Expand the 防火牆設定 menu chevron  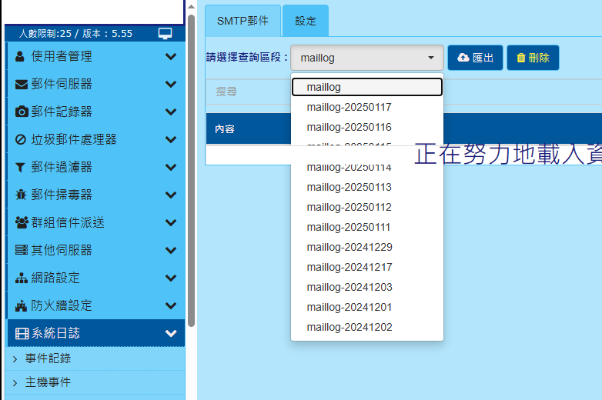pos(171,305)
